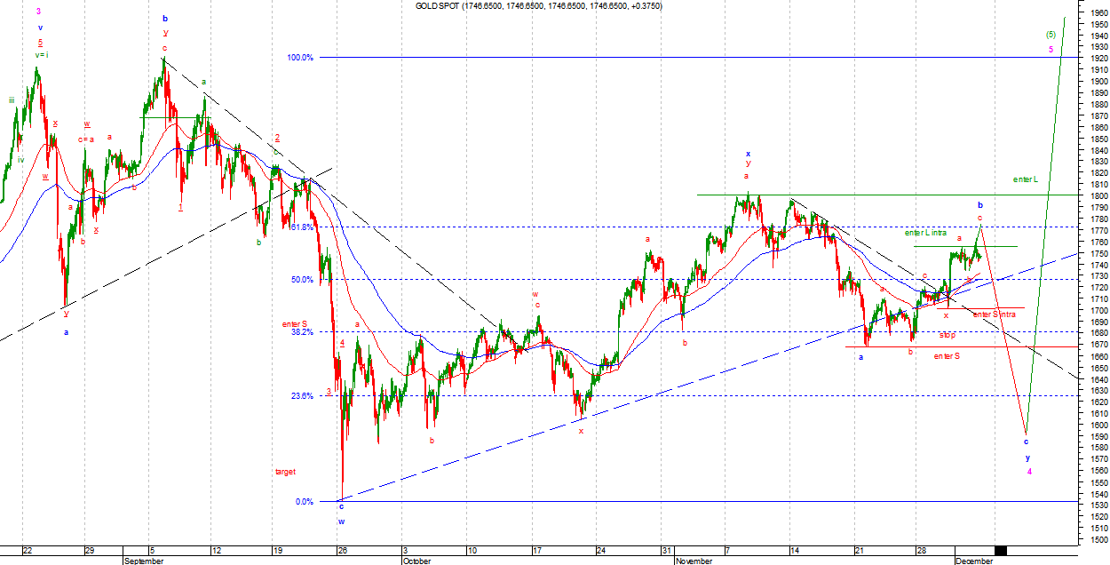Click the red "enter S intra" annotation

tap(995, 314)
